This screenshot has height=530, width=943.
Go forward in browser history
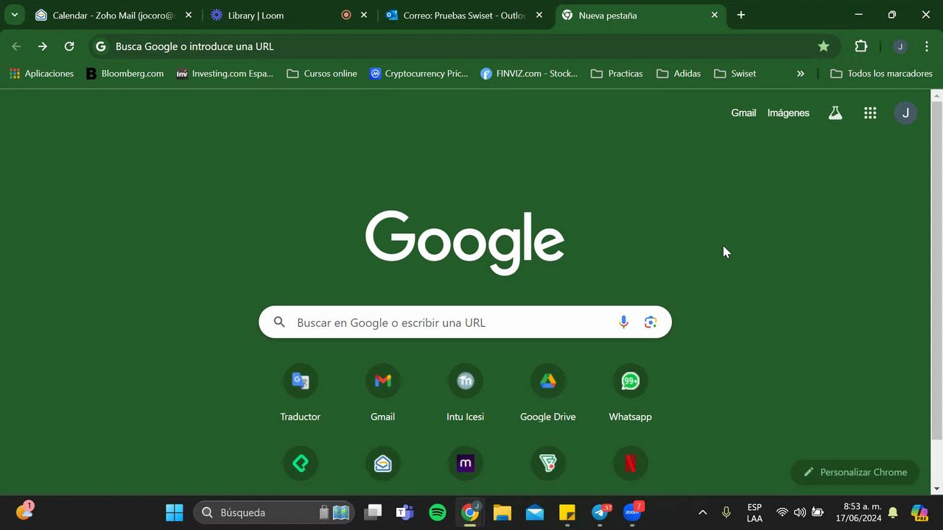[x=43, y=46]
